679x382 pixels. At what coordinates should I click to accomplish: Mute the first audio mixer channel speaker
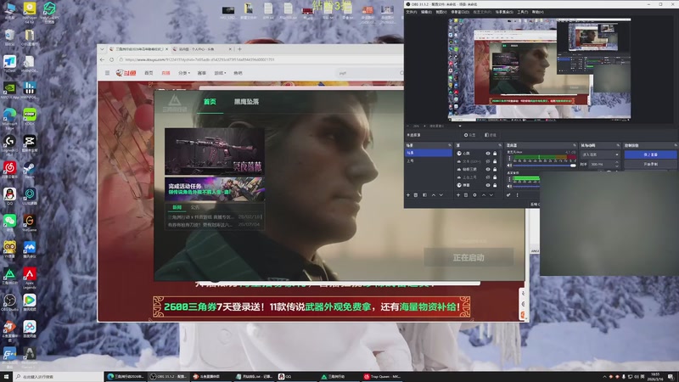(510, 166)
